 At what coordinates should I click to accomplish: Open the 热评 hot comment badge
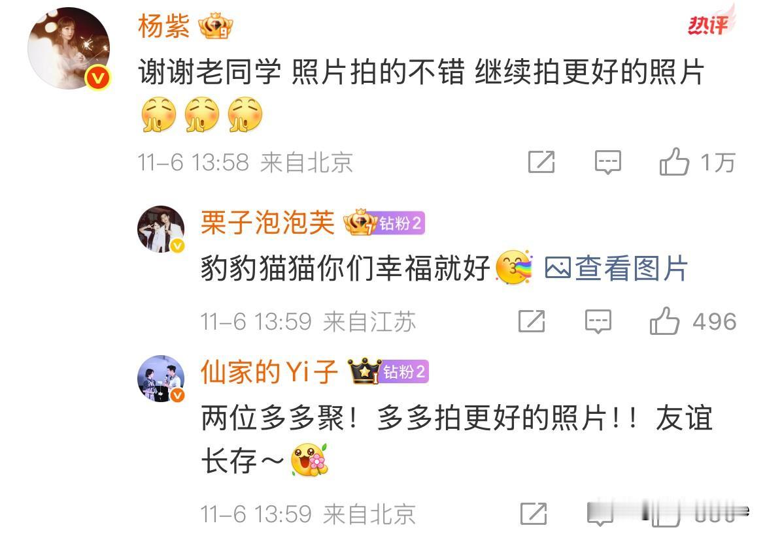pos(709,22)
